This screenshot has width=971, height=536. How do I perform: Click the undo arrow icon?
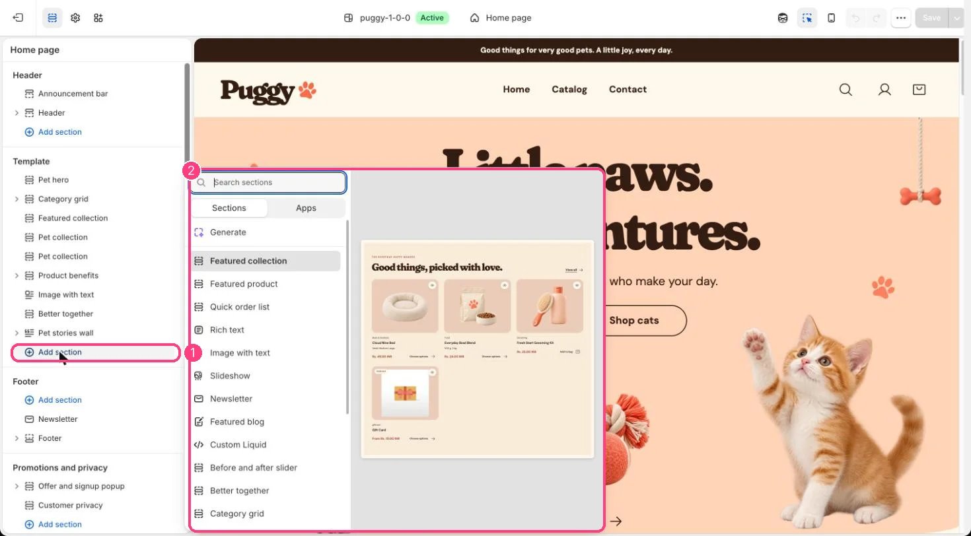[x=856, y=18]
